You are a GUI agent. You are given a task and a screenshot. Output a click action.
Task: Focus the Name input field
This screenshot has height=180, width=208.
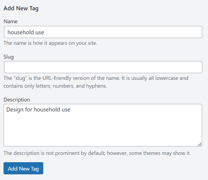[103, 32]
